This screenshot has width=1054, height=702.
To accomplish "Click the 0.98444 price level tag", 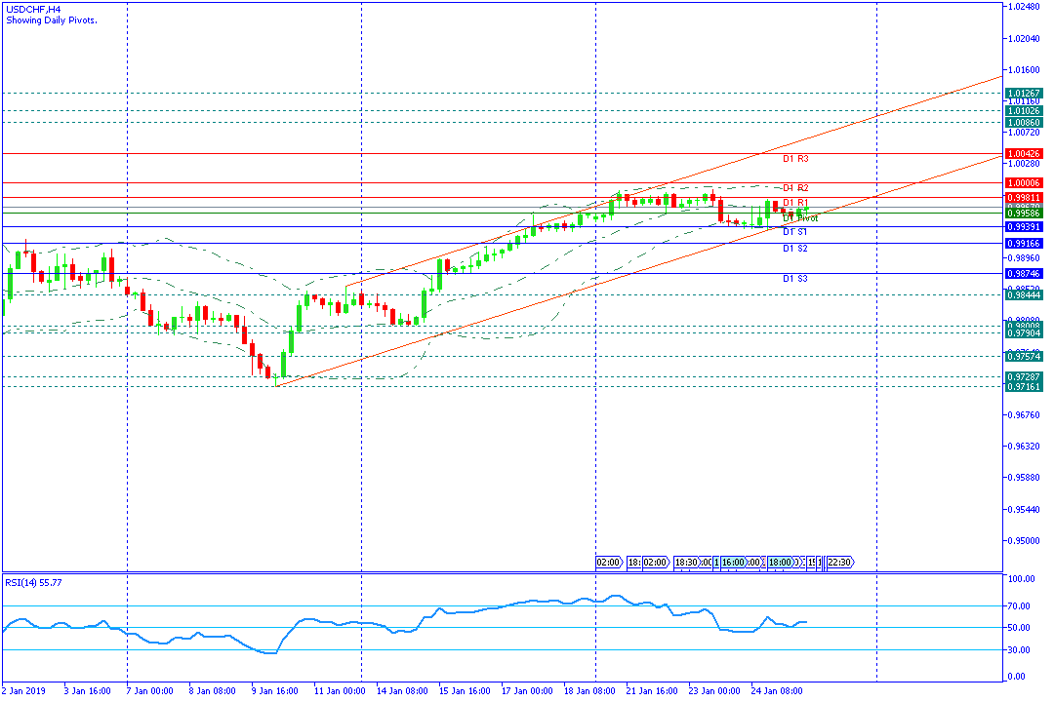I will coord(1023,294).
